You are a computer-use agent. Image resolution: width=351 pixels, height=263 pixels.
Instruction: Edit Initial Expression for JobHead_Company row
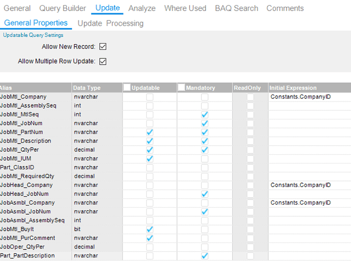[309, 185]
